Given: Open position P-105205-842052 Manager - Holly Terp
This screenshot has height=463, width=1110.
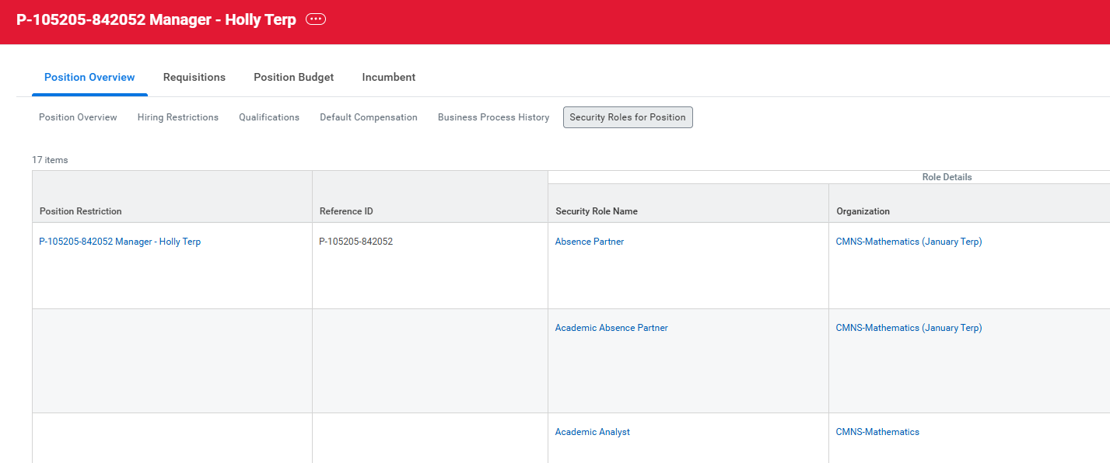Looking at the screenshot, I should (x=120, y=241).
